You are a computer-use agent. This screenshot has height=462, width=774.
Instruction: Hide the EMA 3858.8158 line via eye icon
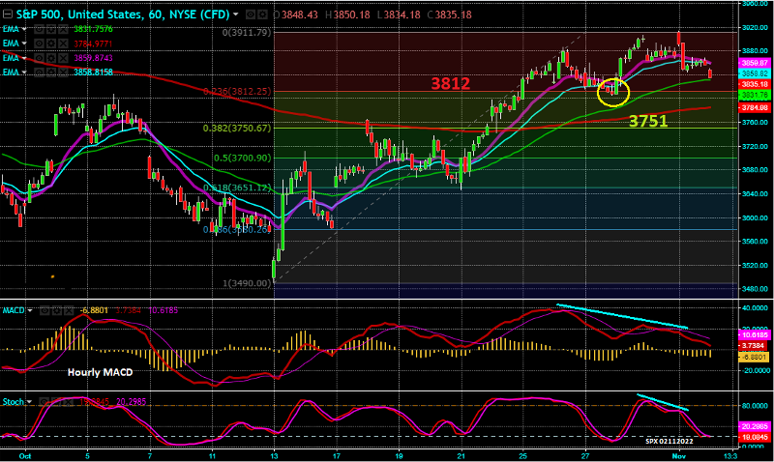(39, 72)
